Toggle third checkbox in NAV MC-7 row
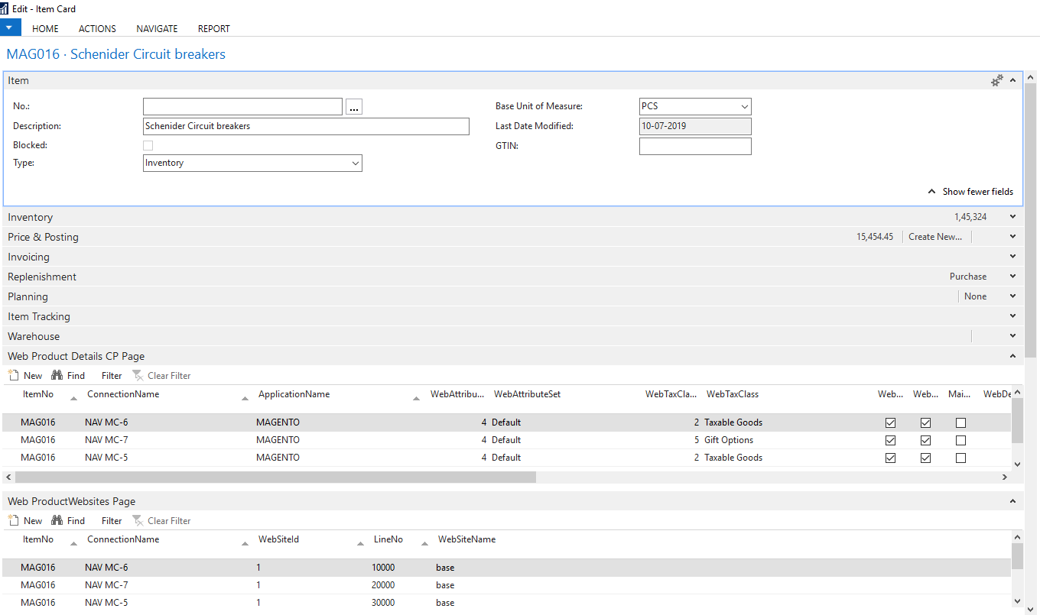Image resolution: width=1040 pixels, height=615 pixels. coord(960,440)
